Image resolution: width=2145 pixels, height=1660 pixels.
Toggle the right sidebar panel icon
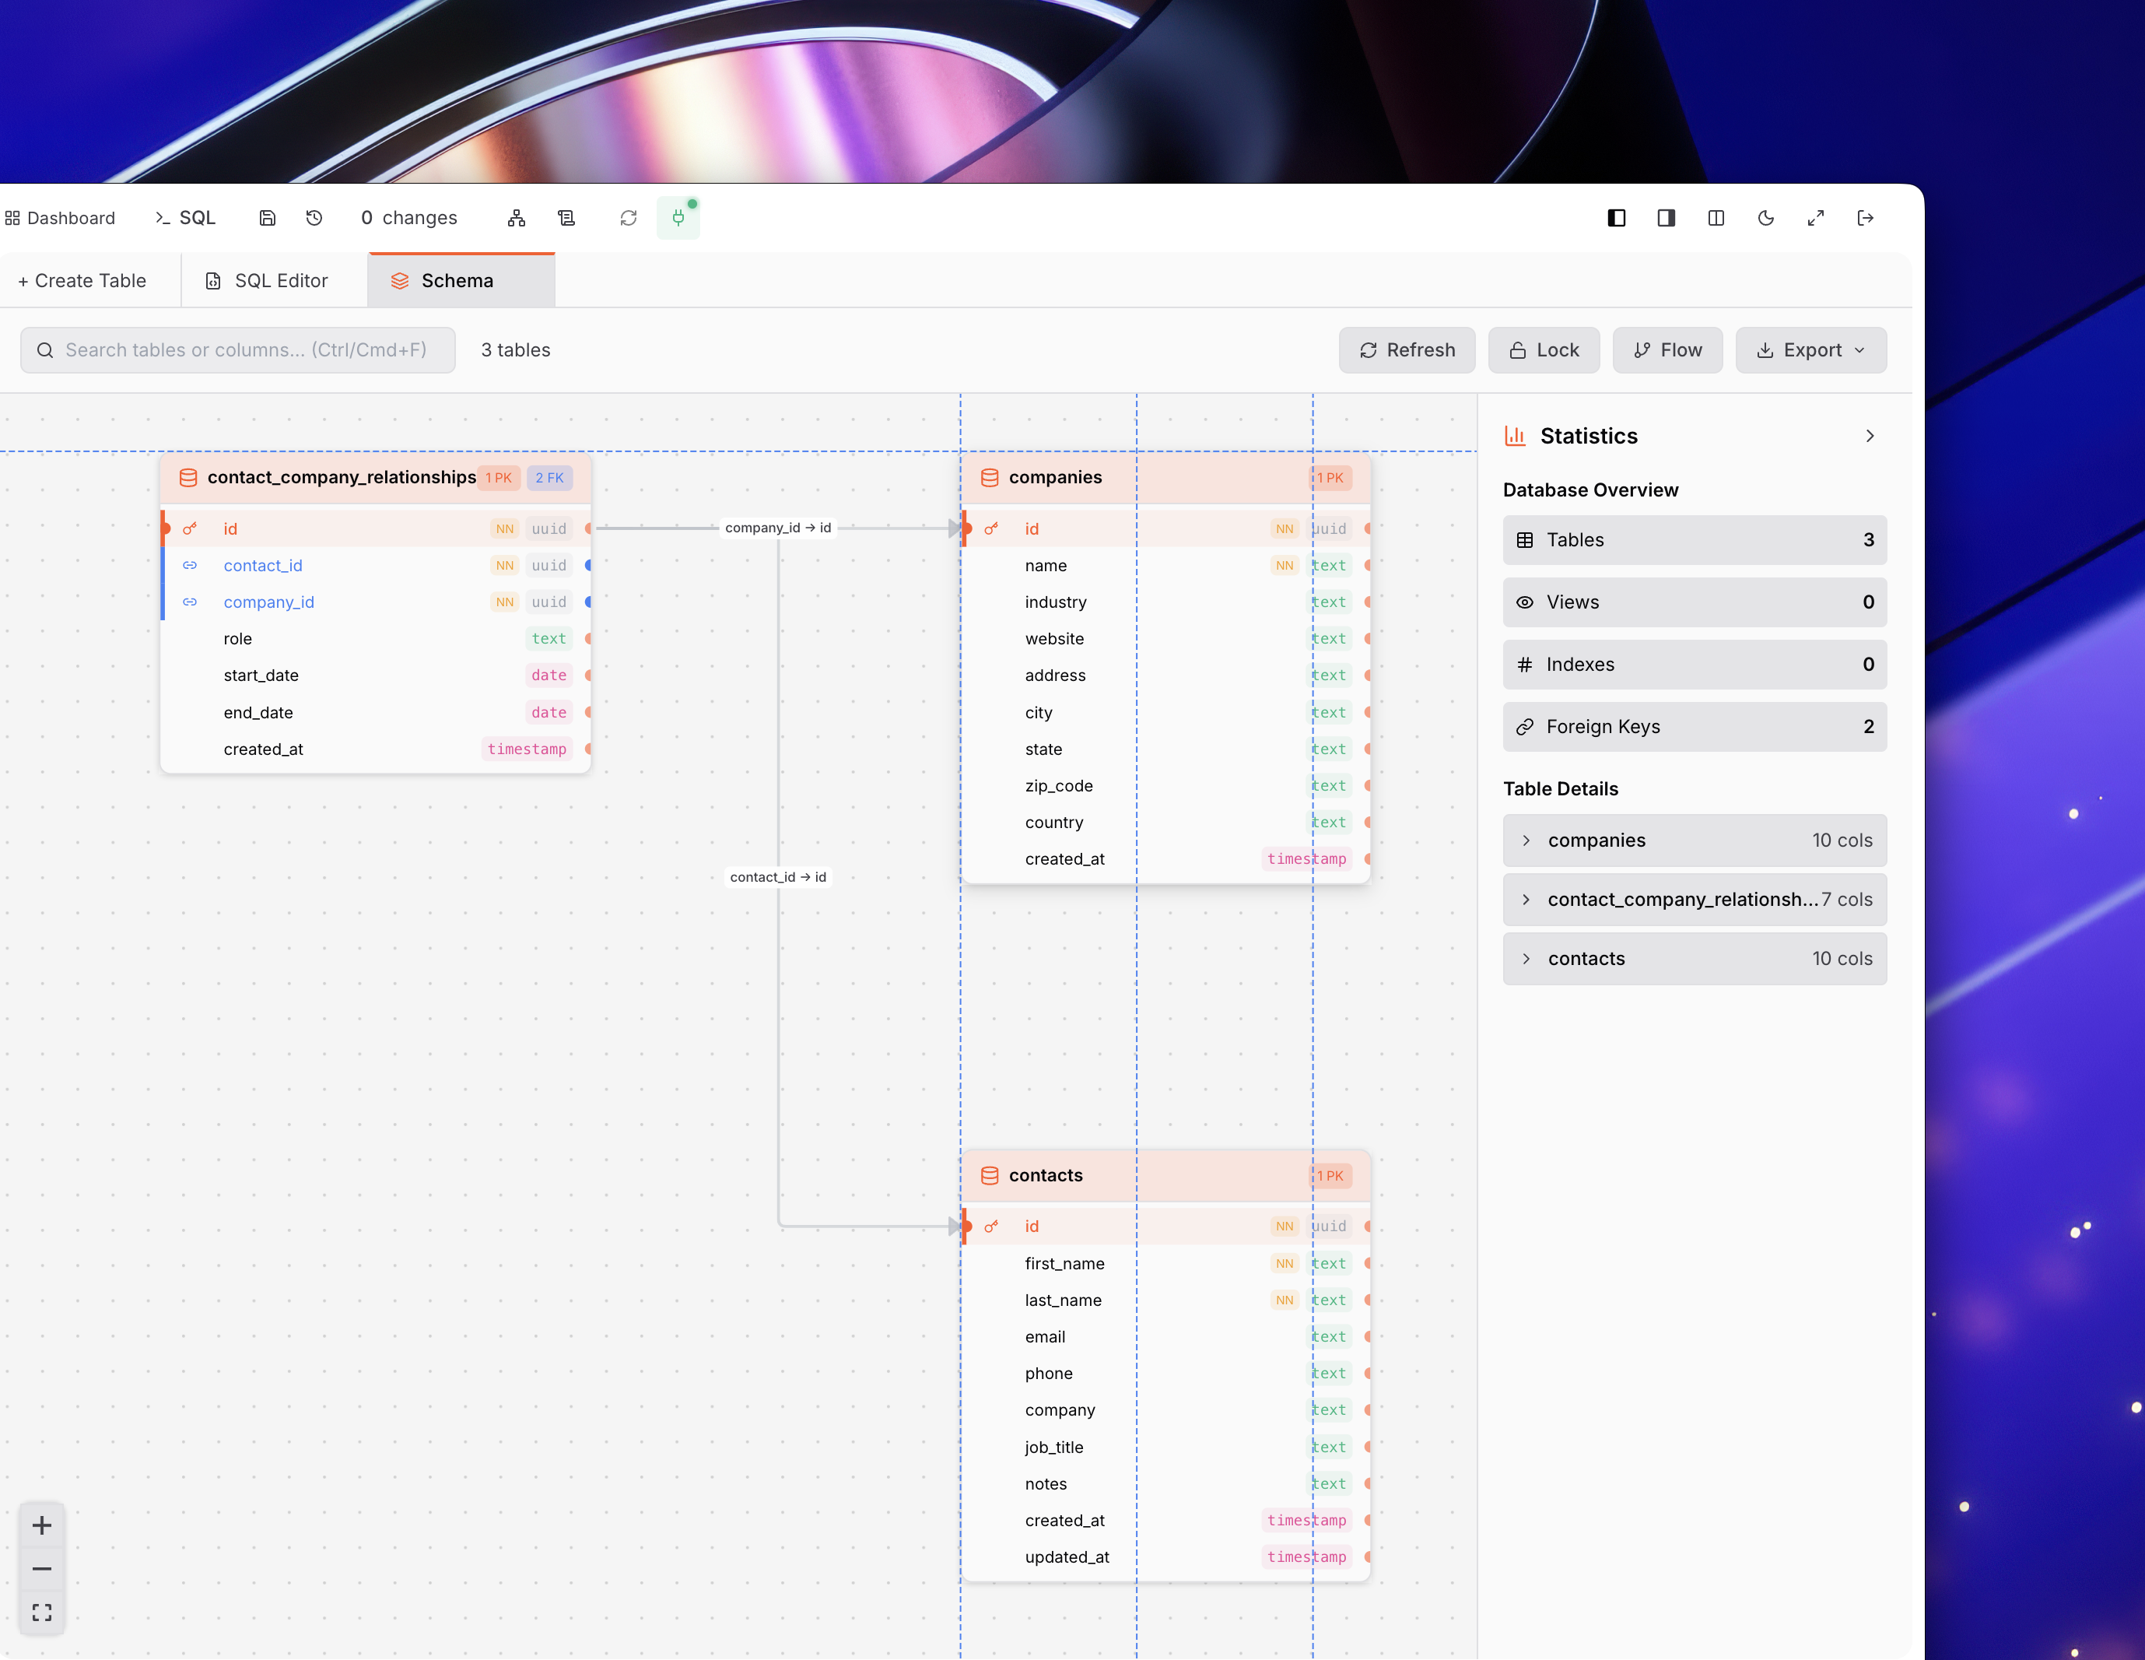coord(1667,218)
